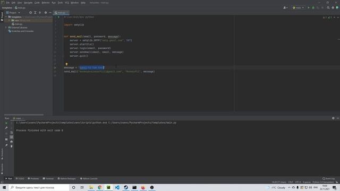The width and height of the screenshot is (340, 191).
Task: Click the main.py breadcrumb in navigation bar
Action: [20, 8]
